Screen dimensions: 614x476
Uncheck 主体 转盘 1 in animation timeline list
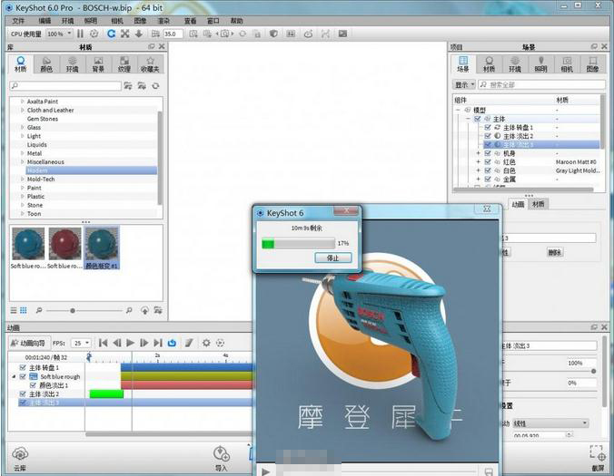tap(23, 368)
